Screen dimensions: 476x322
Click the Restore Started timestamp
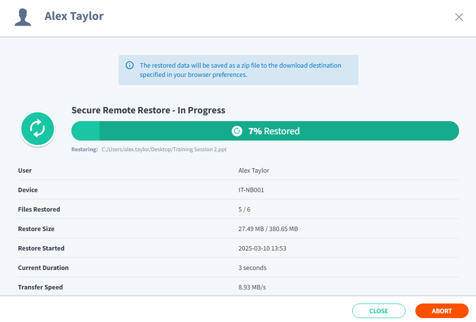click(x=262, y=249)
